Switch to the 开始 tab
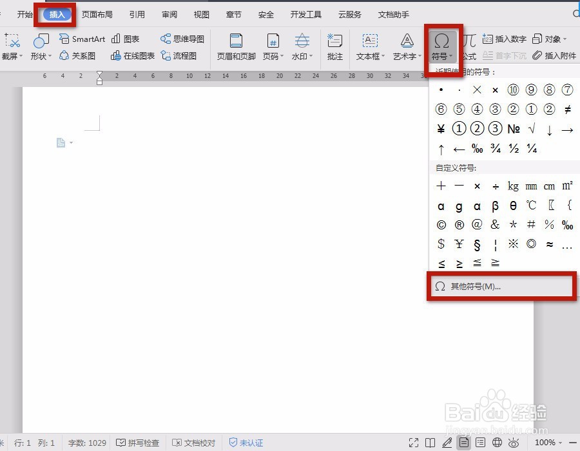Screen dimensions: 580x451 coord(24,14)
